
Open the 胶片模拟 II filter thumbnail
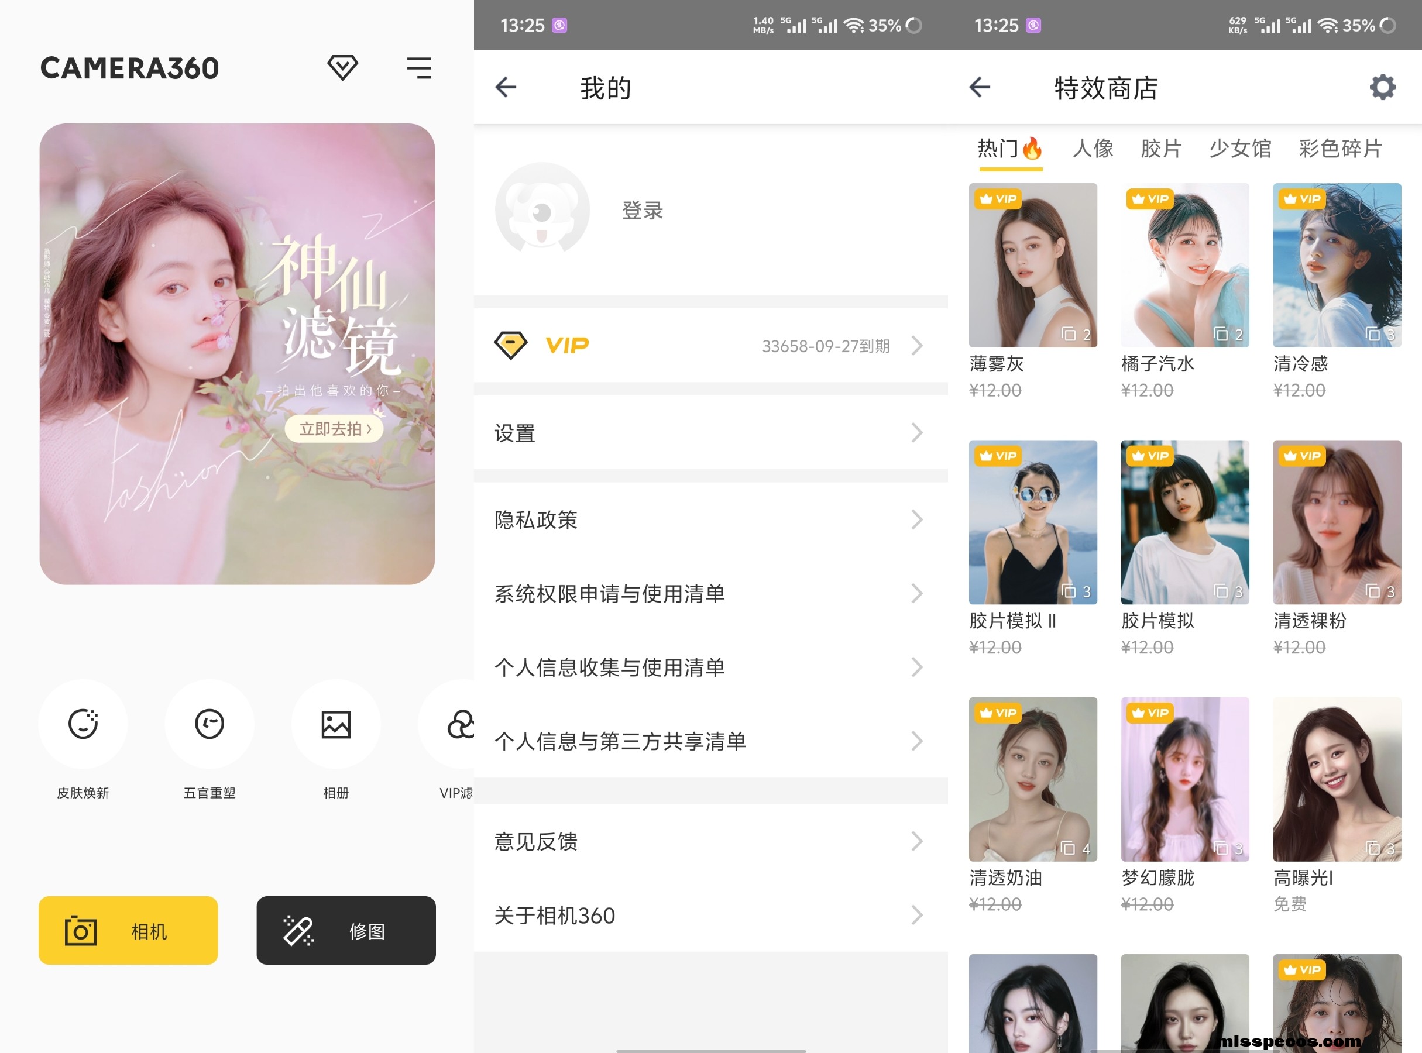[1033, 522]
